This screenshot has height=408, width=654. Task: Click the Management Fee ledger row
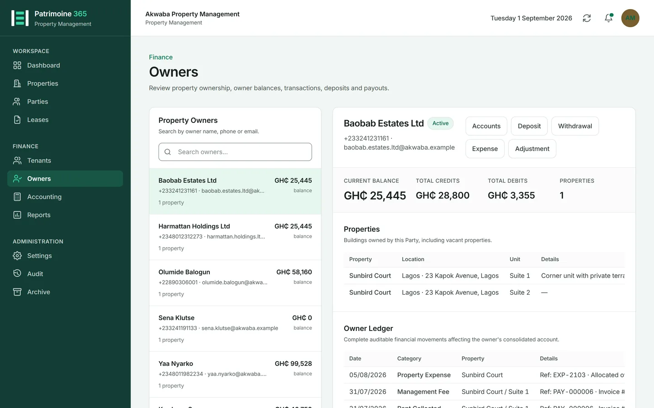tap(484, 392)
